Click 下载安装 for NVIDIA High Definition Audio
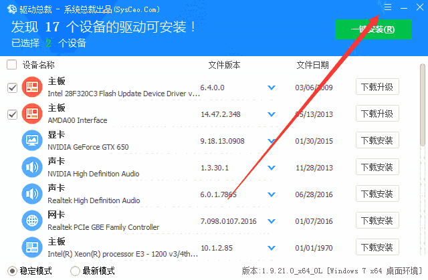 coord(377,167)
